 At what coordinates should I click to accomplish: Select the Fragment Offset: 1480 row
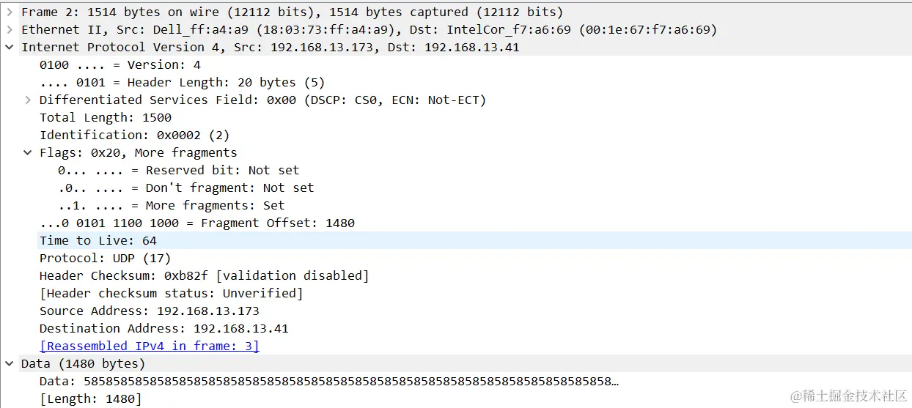196,223
